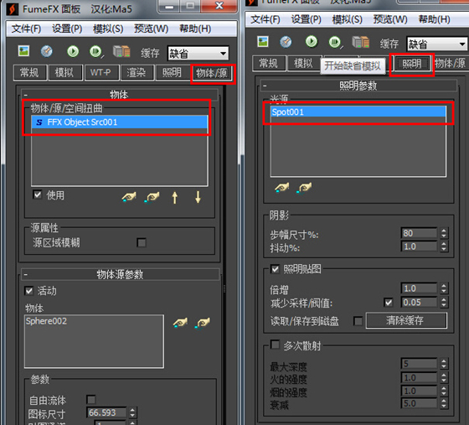Open the 缓存 dropdown in left window

198,54
